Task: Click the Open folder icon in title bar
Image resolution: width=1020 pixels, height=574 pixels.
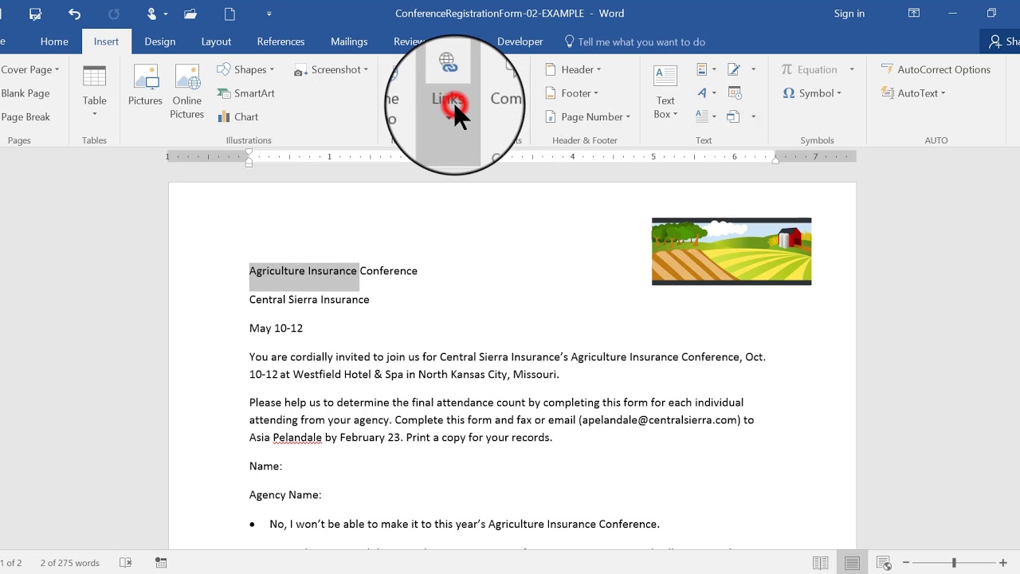Action: 190,14
